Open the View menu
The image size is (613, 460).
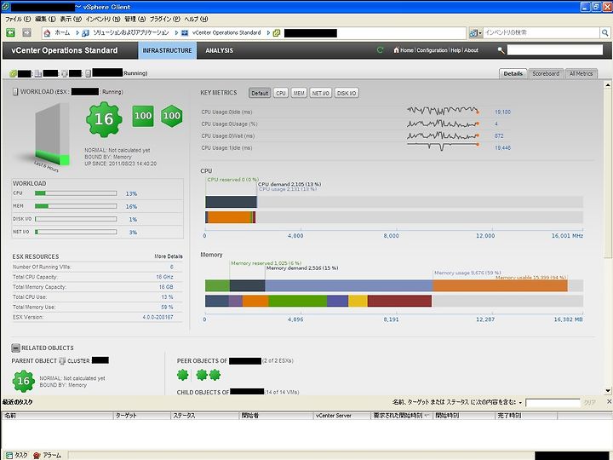coord(71,19)
